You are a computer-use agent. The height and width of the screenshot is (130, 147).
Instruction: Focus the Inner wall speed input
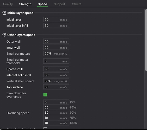pyautogui.click(x=56, y=47)
